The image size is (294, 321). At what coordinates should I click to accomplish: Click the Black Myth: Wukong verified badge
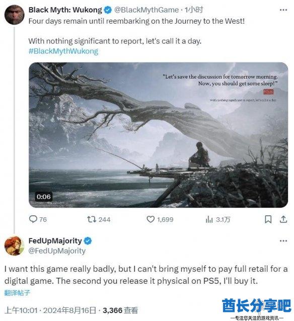point(108,10)
